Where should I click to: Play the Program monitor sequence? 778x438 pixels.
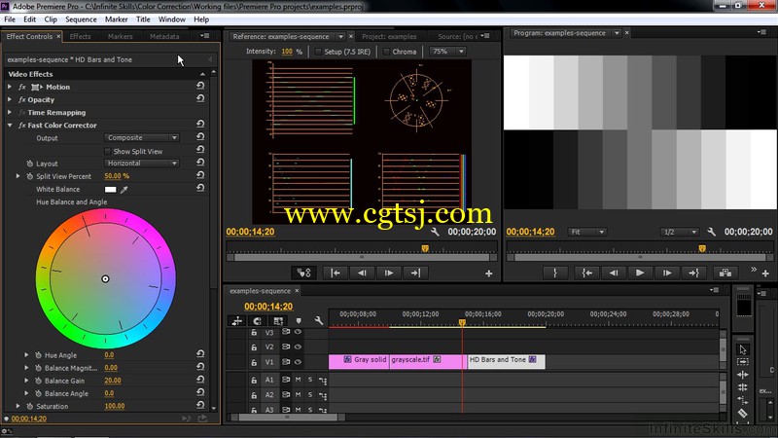640,273
